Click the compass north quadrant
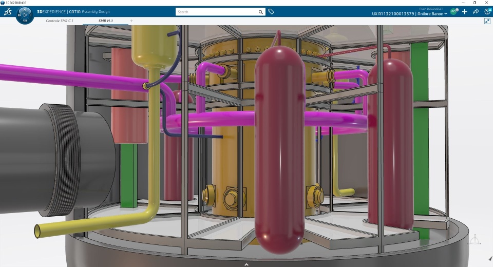This screenshot has height=267, width=493. click(25, 9)
